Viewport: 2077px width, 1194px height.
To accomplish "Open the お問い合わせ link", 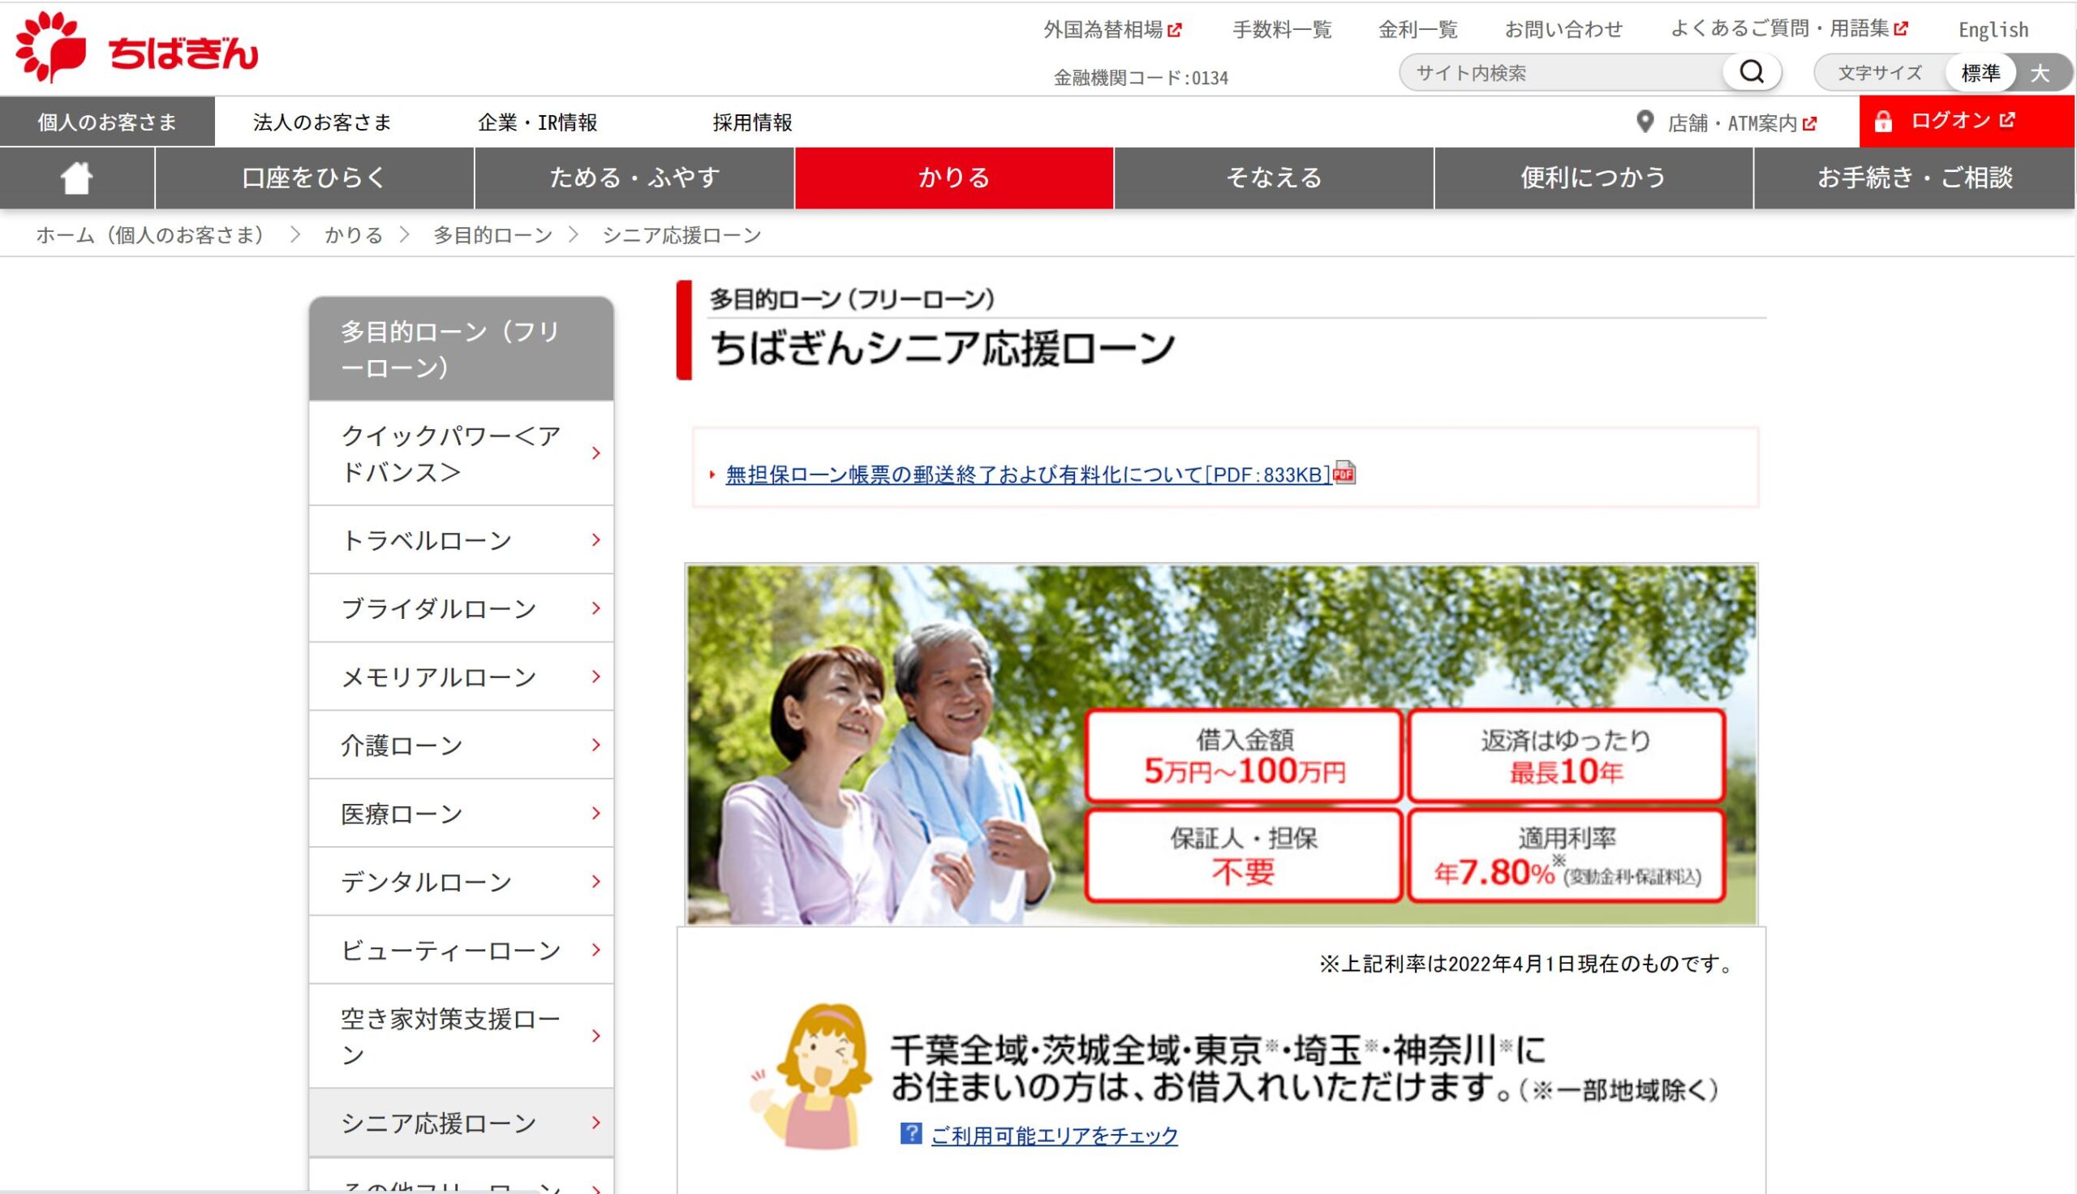I will click(1563, 30).
